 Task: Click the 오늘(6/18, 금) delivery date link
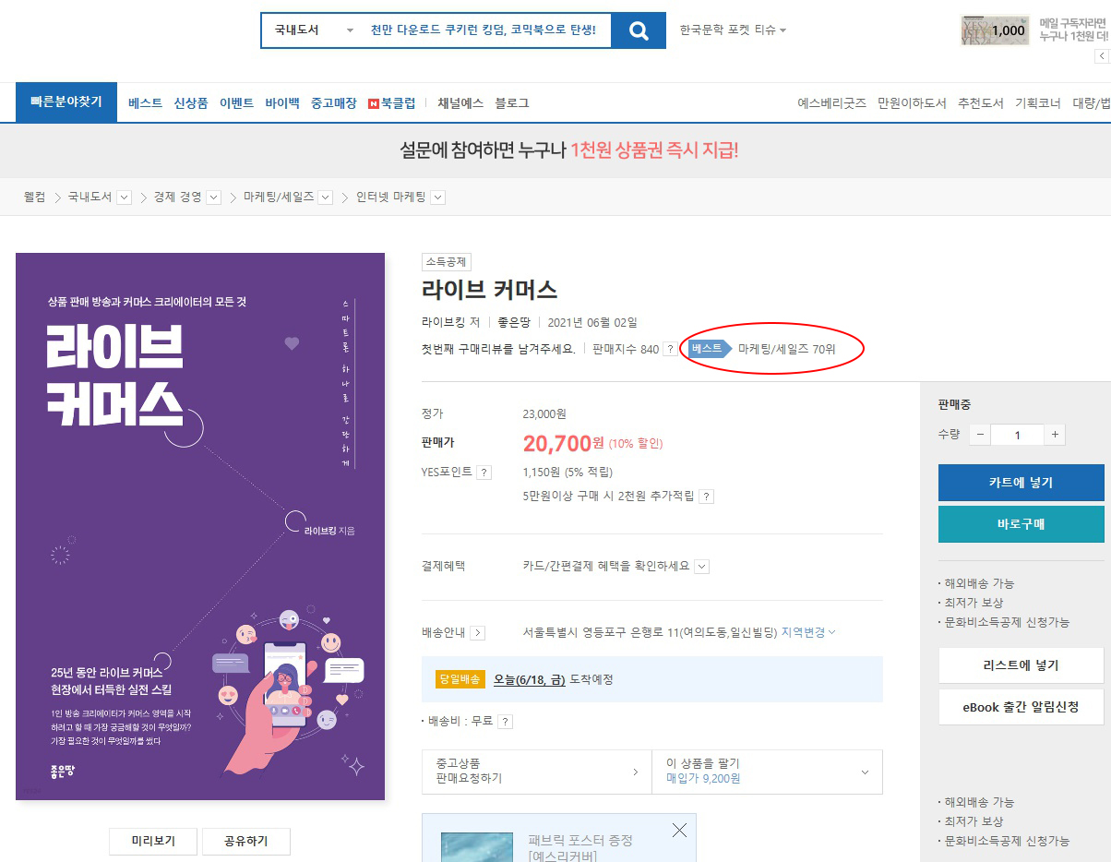[530, 679]
